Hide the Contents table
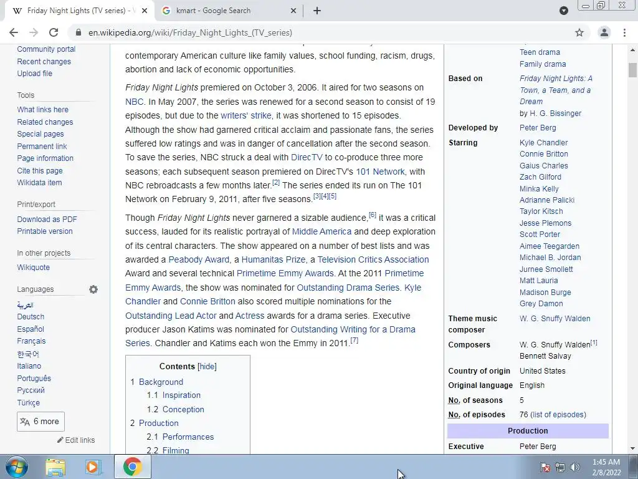 (207, 366)
